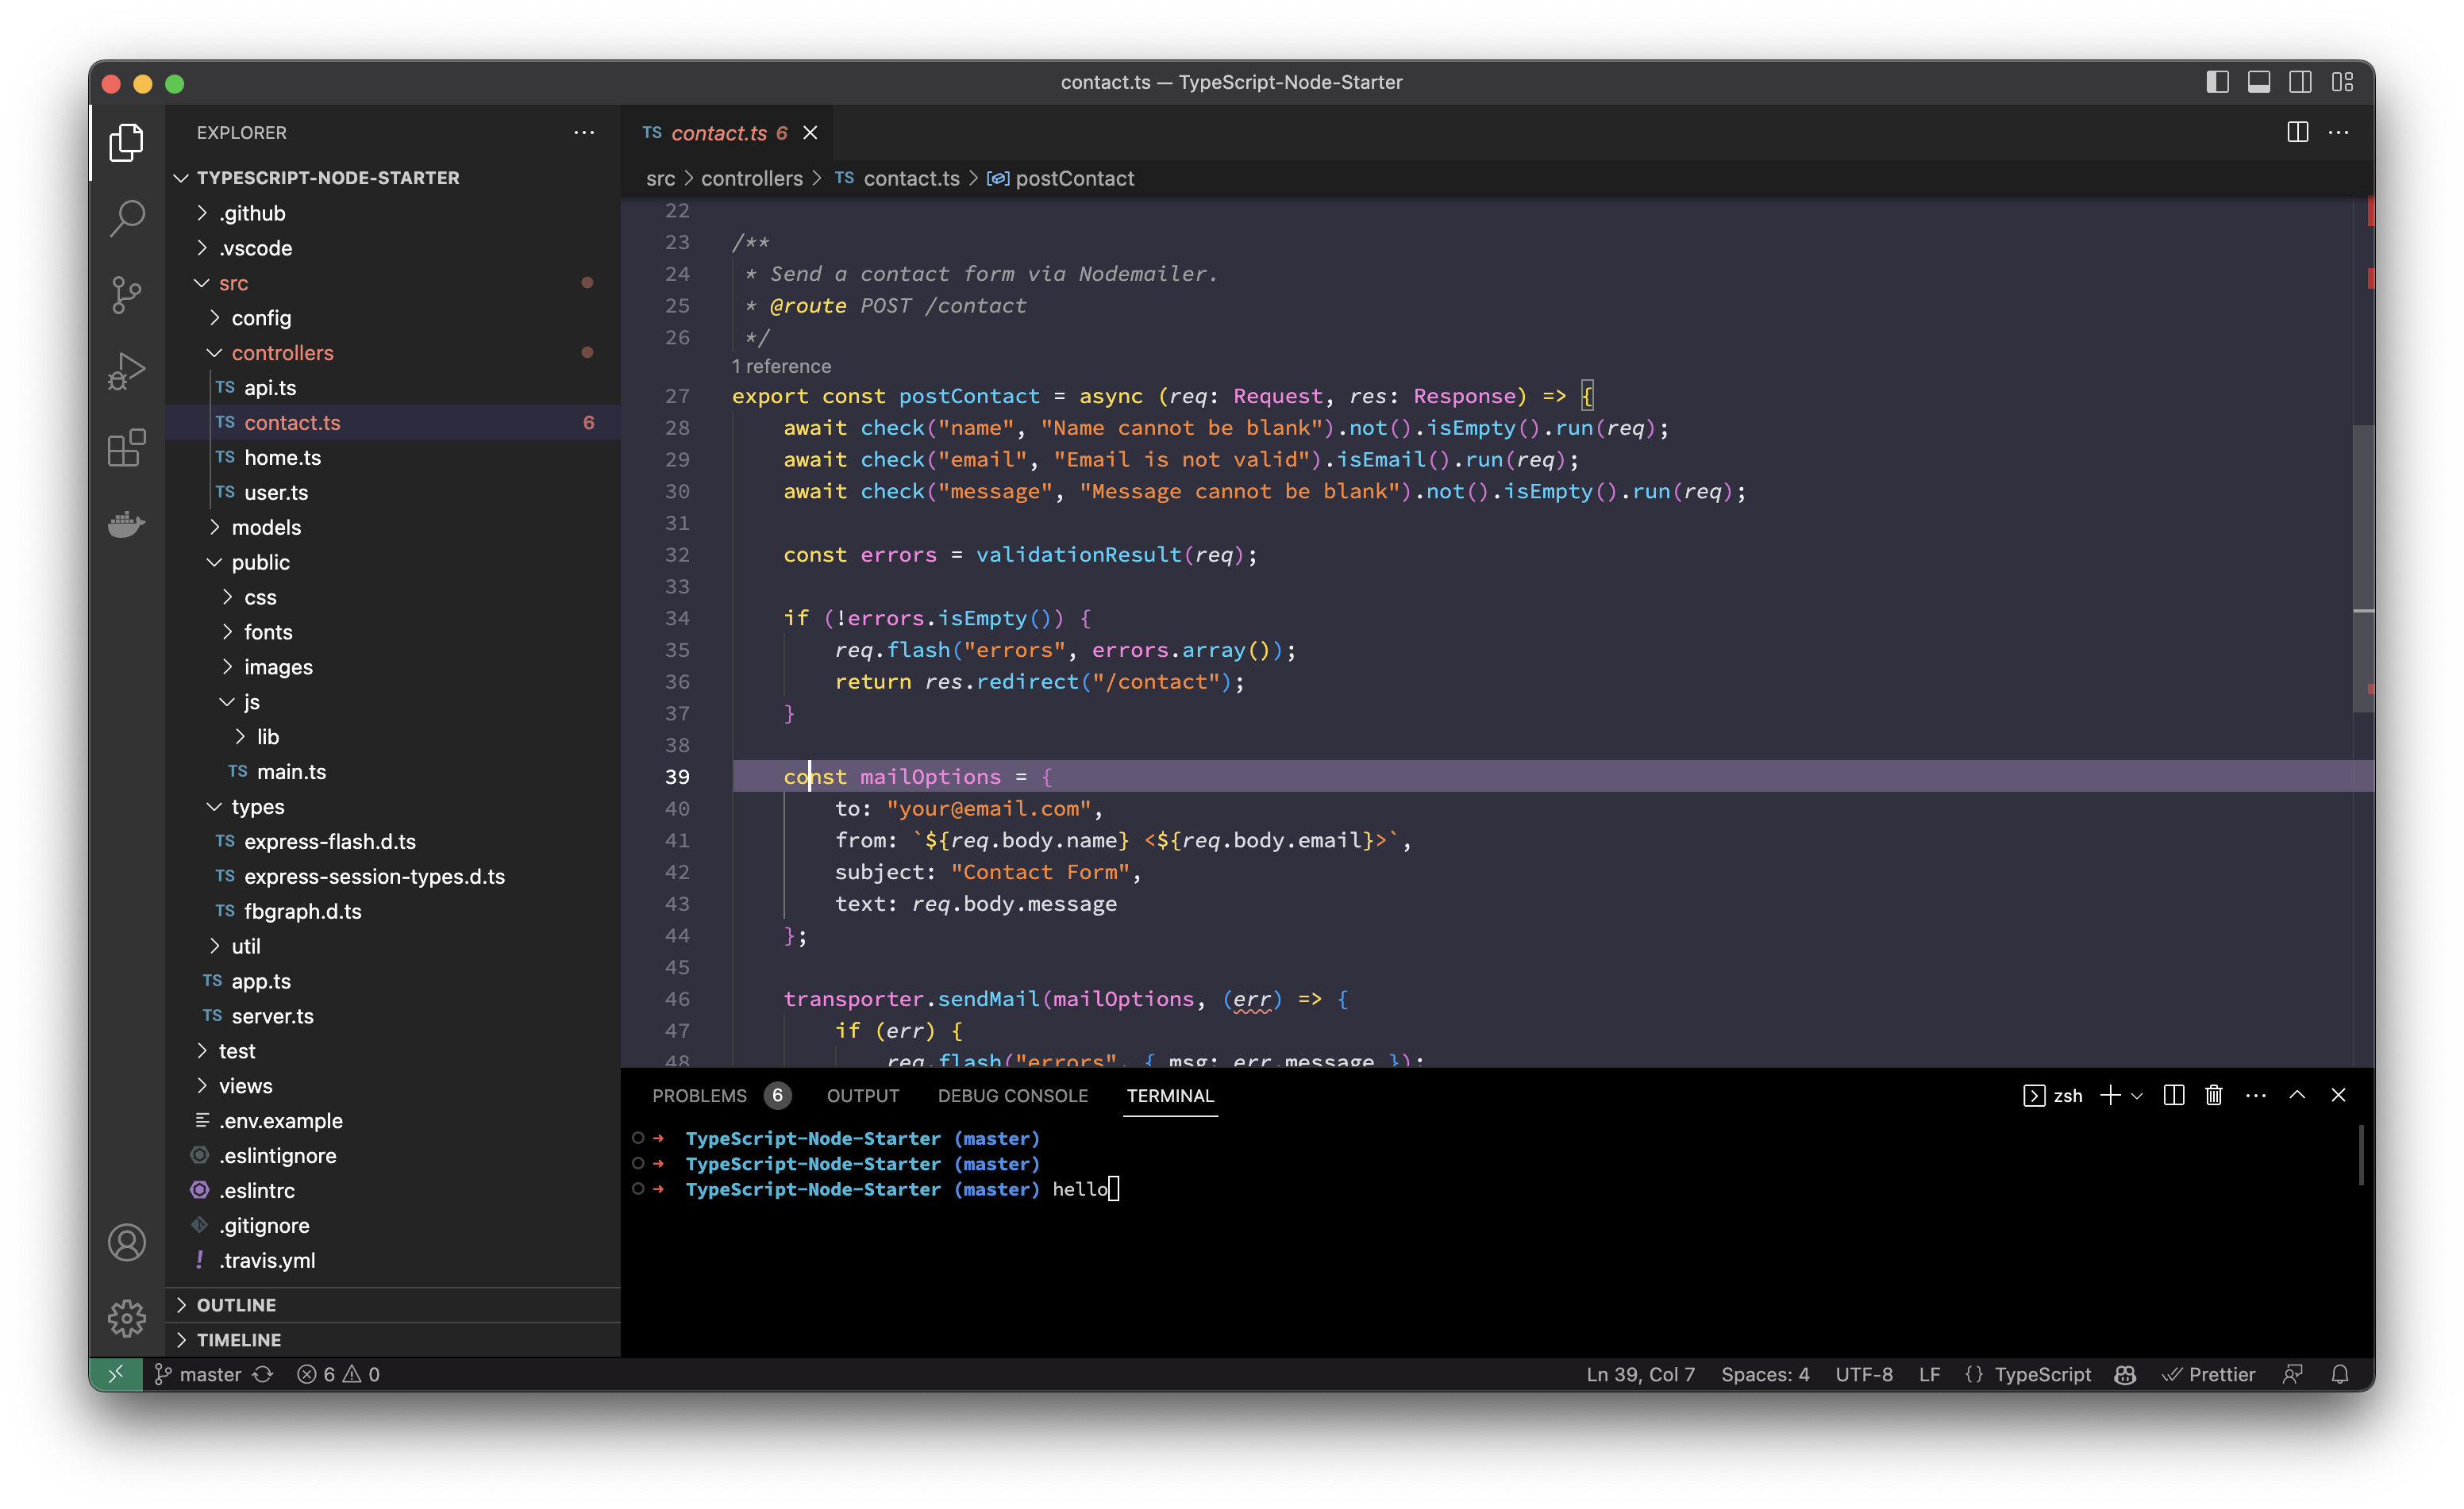Screen dimensions: 2464x1509
Task: Open main.ts under js folder
Action: click(x=392, y=771)
